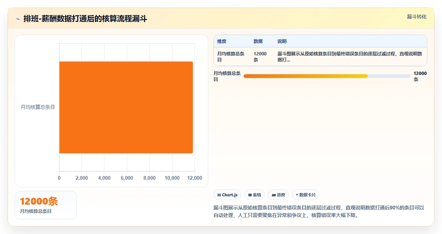
Task: Click the blue wave icon beside the title
Action: pos(18,19)
